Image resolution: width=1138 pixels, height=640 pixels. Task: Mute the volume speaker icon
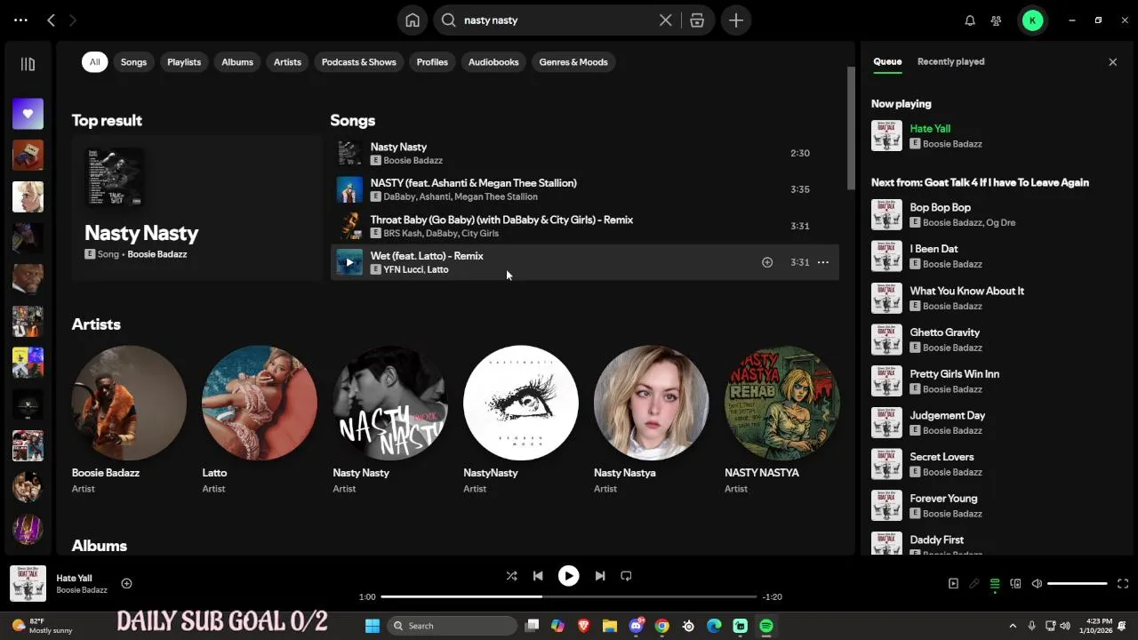pos(1037,584)
